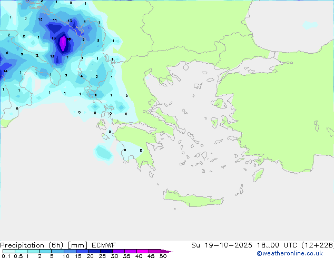Click the forecast date 'Su 19-10-2025 18:00 UTC'

pos(244,245)
